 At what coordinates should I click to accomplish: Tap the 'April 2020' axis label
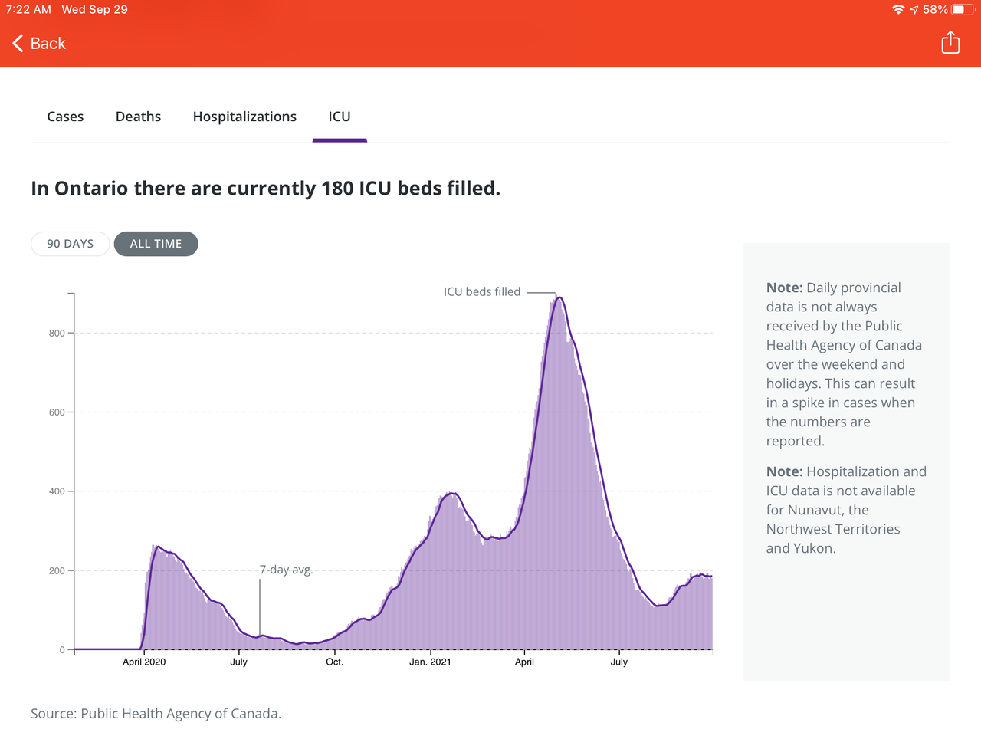click(x=144, y=662)
